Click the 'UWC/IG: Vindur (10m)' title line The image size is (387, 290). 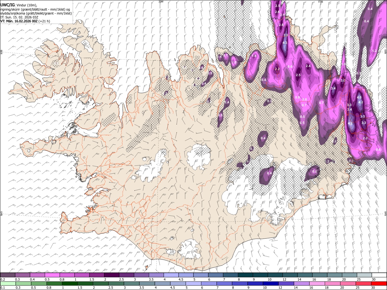click(19, 5)
